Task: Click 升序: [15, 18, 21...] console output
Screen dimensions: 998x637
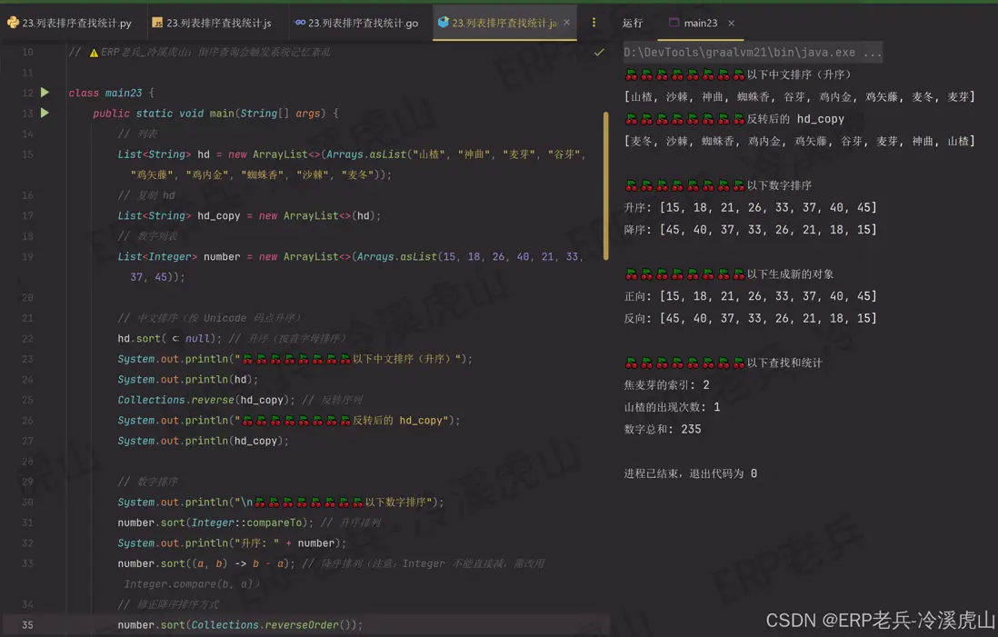Action: tap(751, 207)
